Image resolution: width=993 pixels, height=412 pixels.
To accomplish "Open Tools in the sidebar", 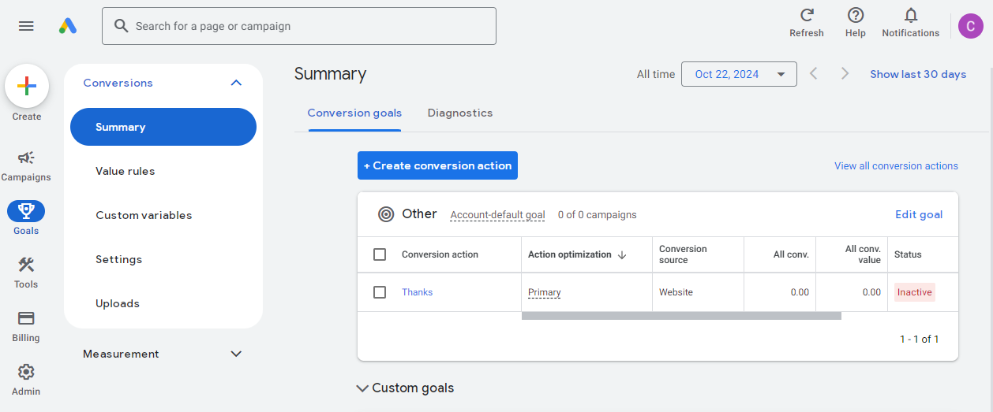I will [x=26, y=265].
